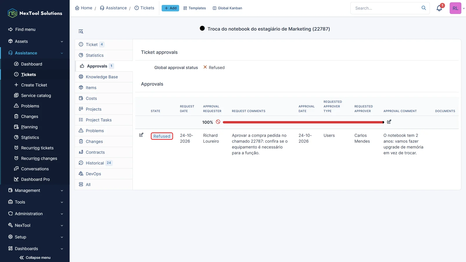466x262 pixels.
Task: Toggle the ticket tab search list icon
Action: click(81, 31)
